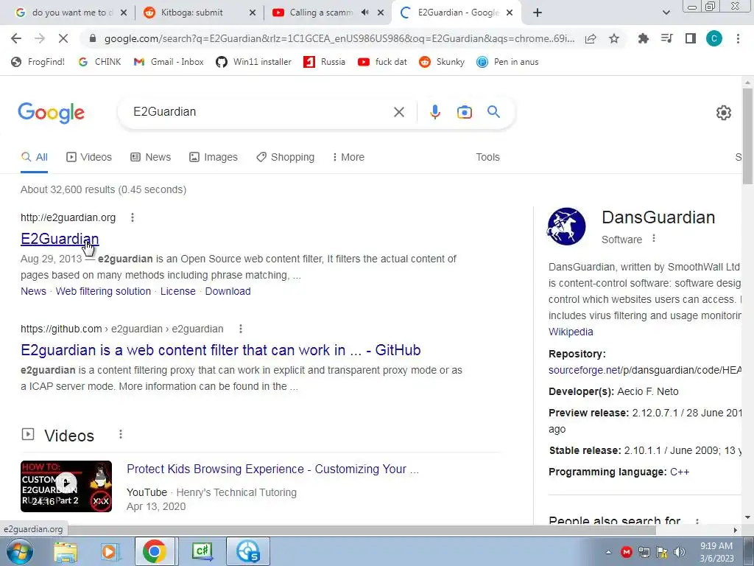The height and width of the screenshot is (566, 754).
Task: Select the All results tab
Action: tap(34, 158)
